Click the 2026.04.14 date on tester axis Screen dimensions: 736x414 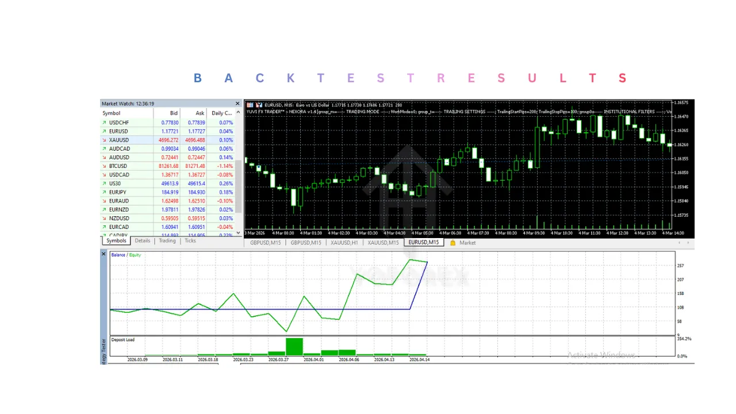click(419, 360)
